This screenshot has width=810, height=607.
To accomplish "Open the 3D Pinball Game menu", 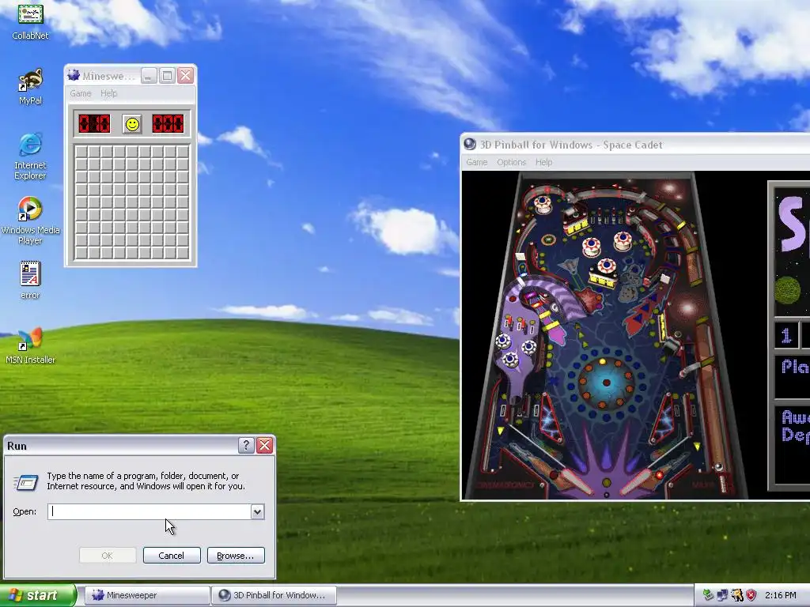I will (x=476, y=162).
